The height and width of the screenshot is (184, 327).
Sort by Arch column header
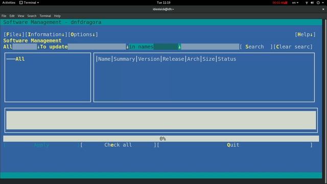click(193, 59)
